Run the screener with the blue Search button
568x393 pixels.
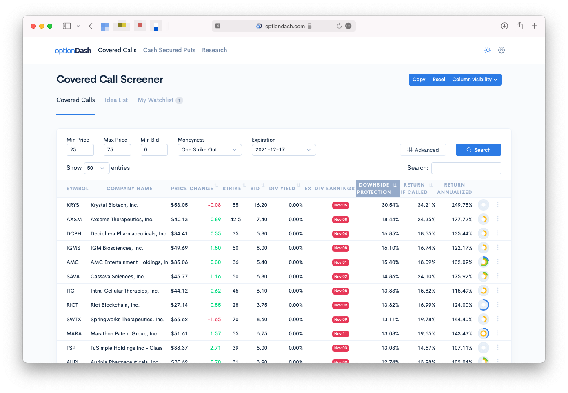coord(479,150)
